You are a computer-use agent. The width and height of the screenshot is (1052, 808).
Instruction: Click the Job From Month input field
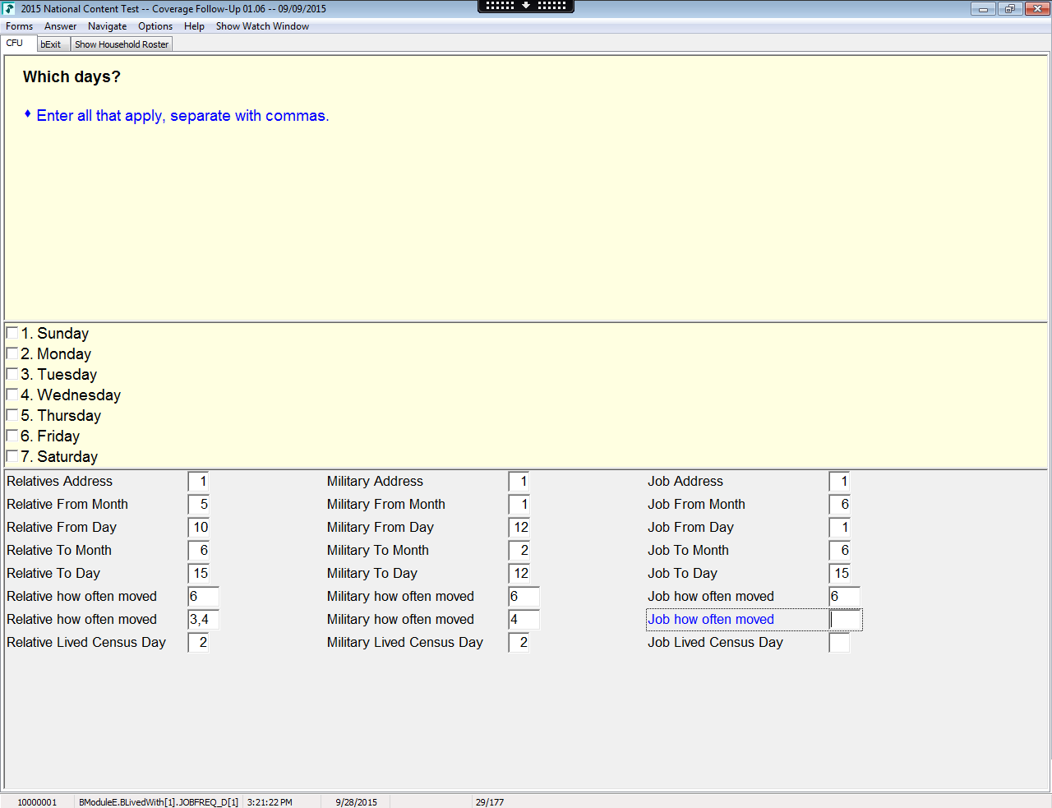pos(839,505)
